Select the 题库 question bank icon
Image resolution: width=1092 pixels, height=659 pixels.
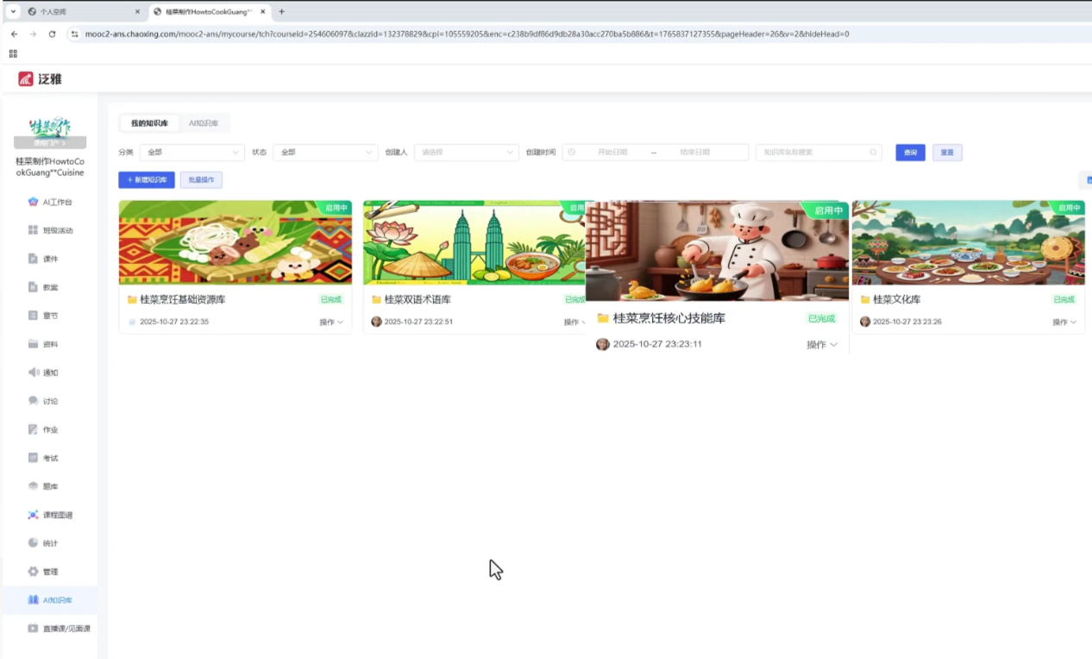pos(47,486)
